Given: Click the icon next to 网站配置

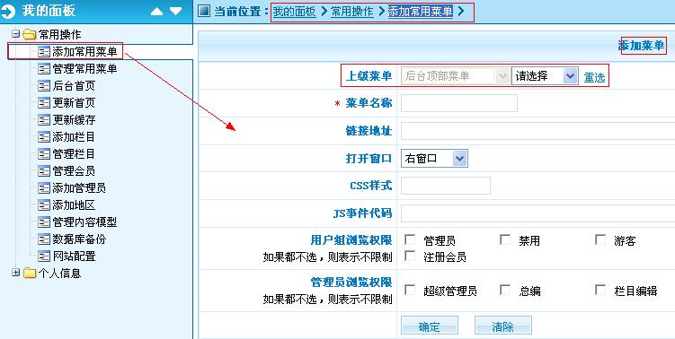Looking at the screenshot, I should click(x=44, y=256).
